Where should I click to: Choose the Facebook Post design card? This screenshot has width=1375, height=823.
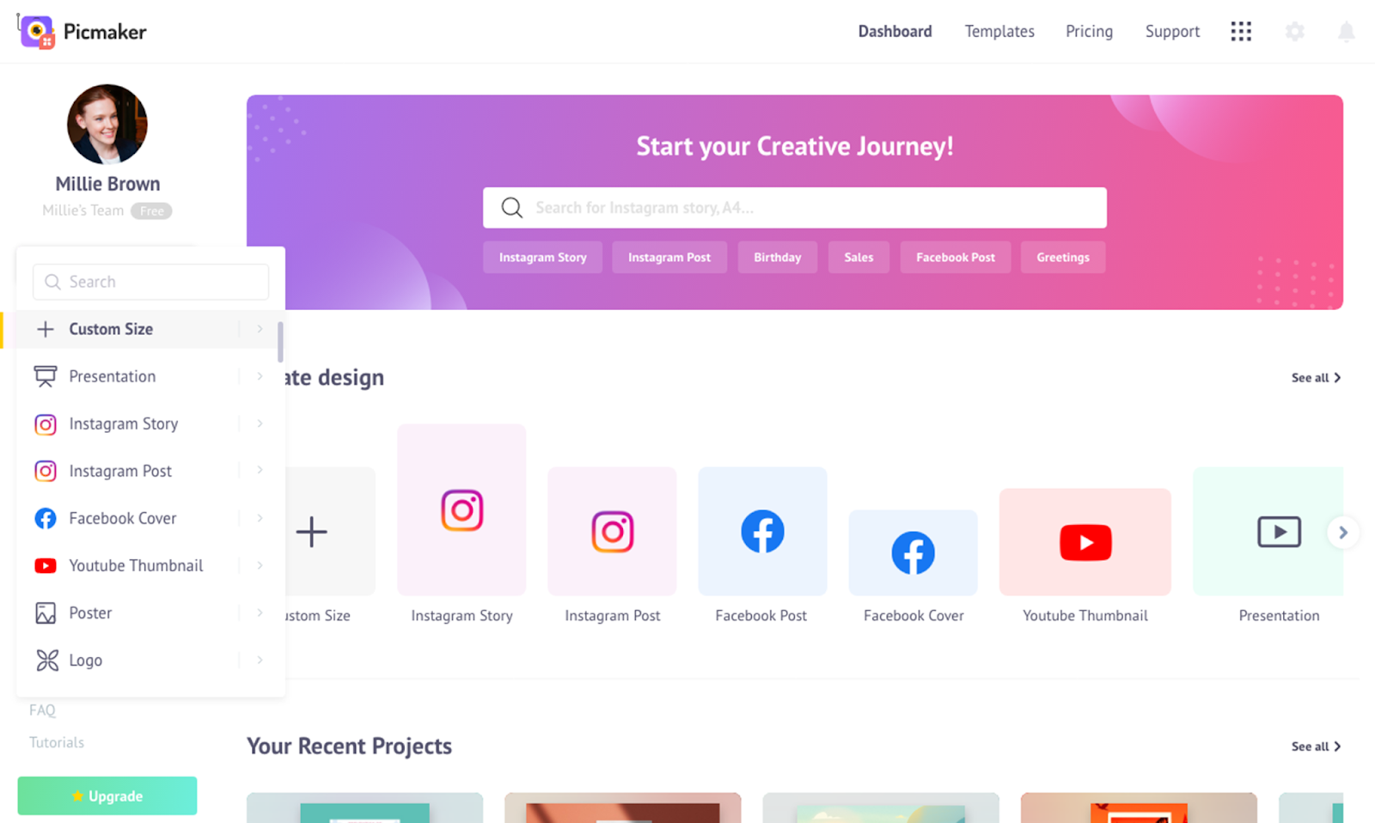point(762,531)
